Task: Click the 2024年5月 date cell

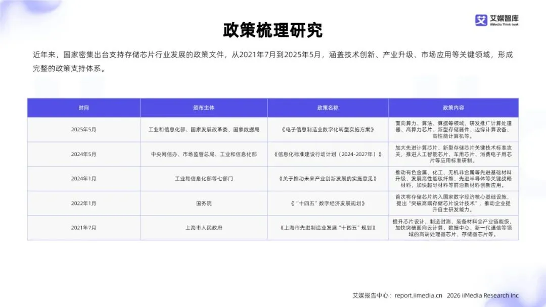Action: pos(83,155)
